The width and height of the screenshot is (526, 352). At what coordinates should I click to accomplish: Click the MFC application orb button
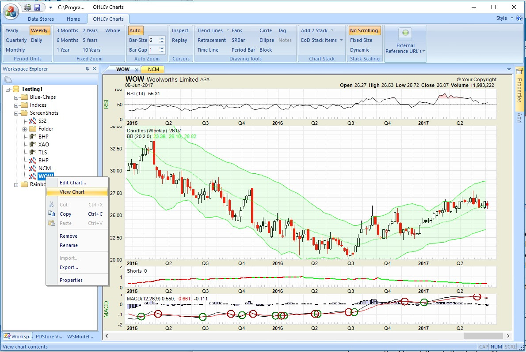tap(10, 11)
